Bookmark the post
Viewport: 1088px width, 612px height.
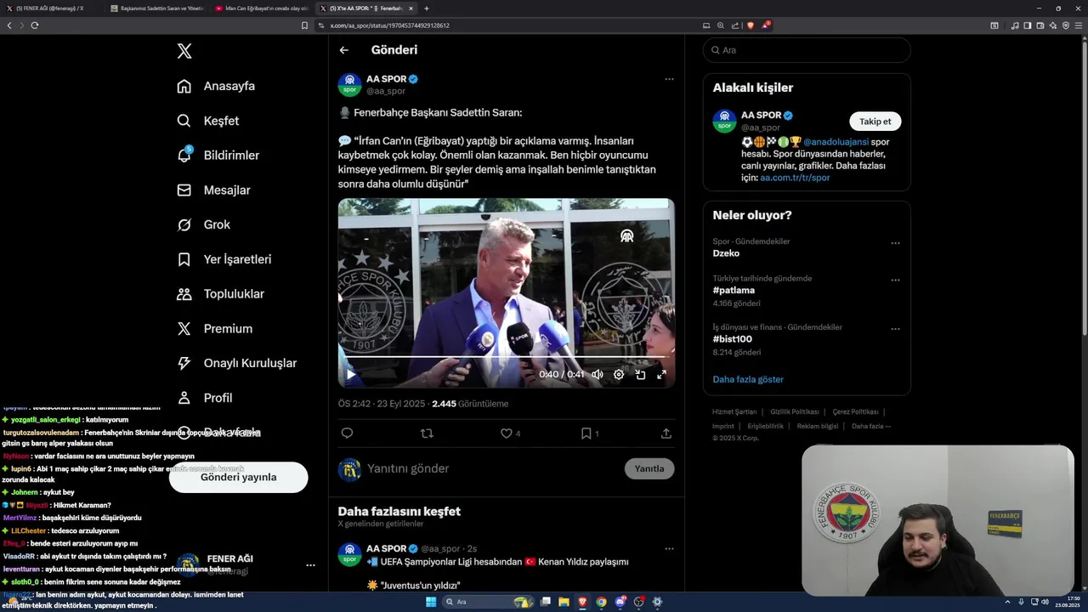[x=586, y=433]
